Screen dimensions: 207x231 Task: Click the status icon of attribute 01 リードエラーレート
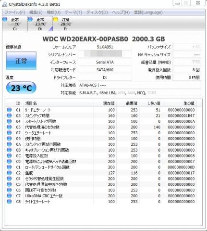click(x=9, y=110)
